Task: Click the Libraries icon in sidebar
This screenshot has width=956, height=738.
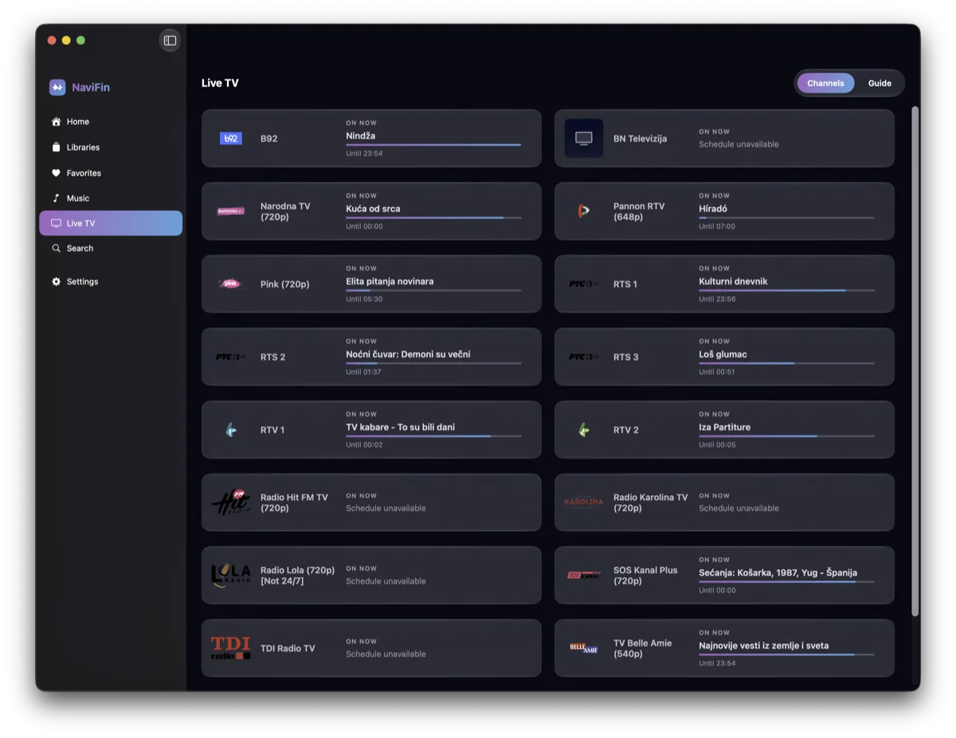Action: tap(56, 147)
